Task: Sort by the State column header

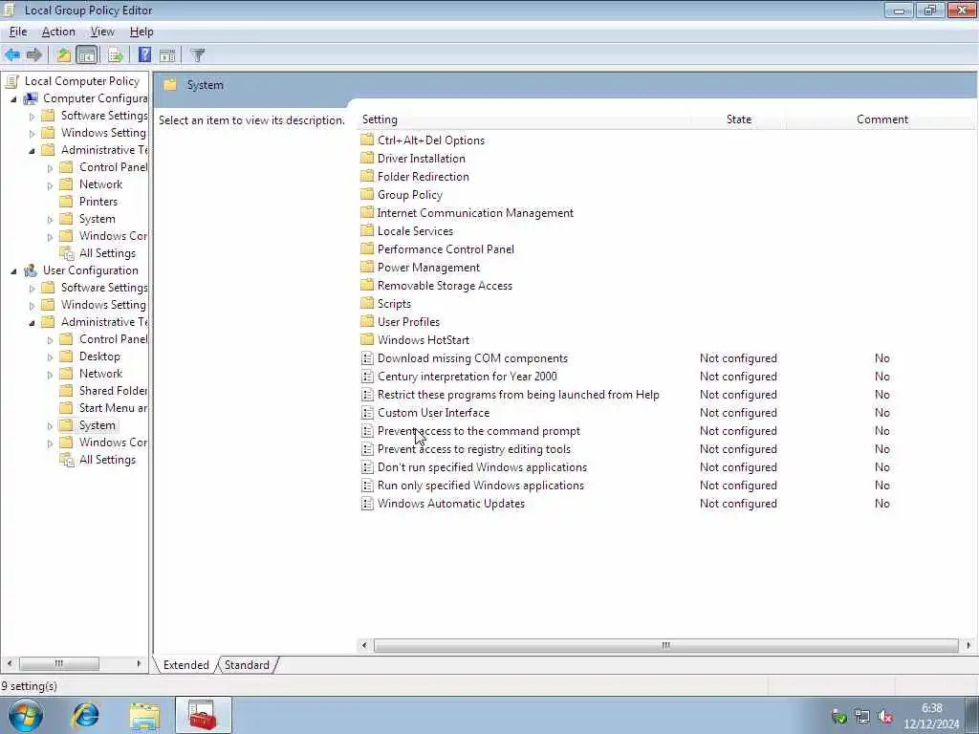Action: pos(739,119)
